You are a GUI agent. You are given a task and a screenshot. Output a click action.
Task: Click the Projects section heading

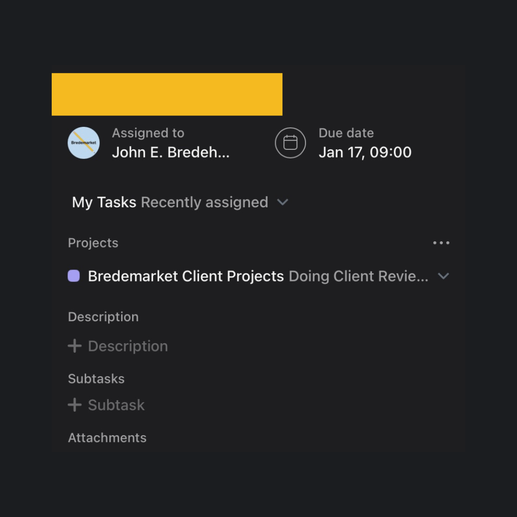93,243
